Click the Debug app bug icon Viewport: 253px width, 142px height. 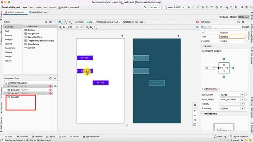tap(203, 7)
